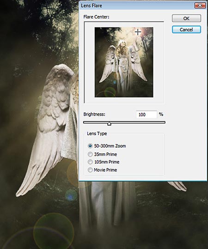Click the Brightness slider handle

point(109,123)
